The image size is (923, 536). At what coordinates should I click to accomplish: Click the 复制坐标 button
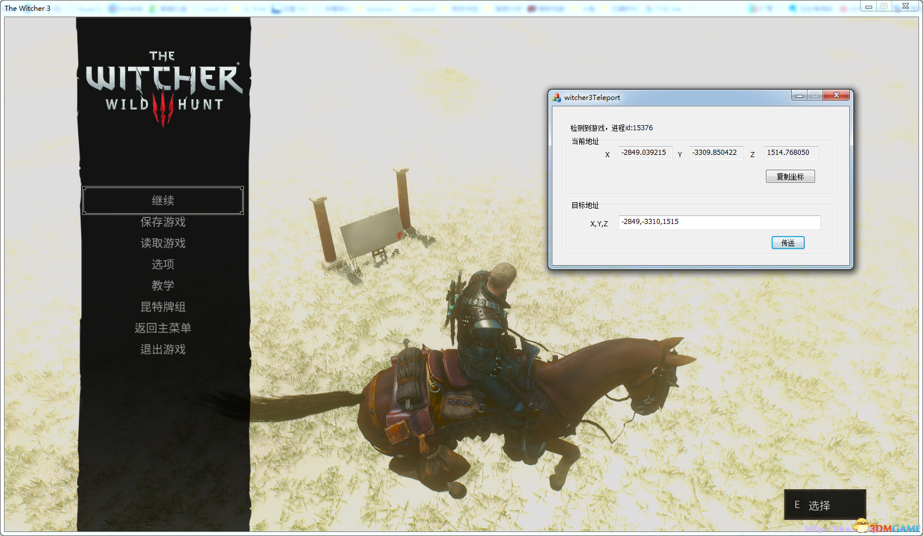[x=790, y=177]
